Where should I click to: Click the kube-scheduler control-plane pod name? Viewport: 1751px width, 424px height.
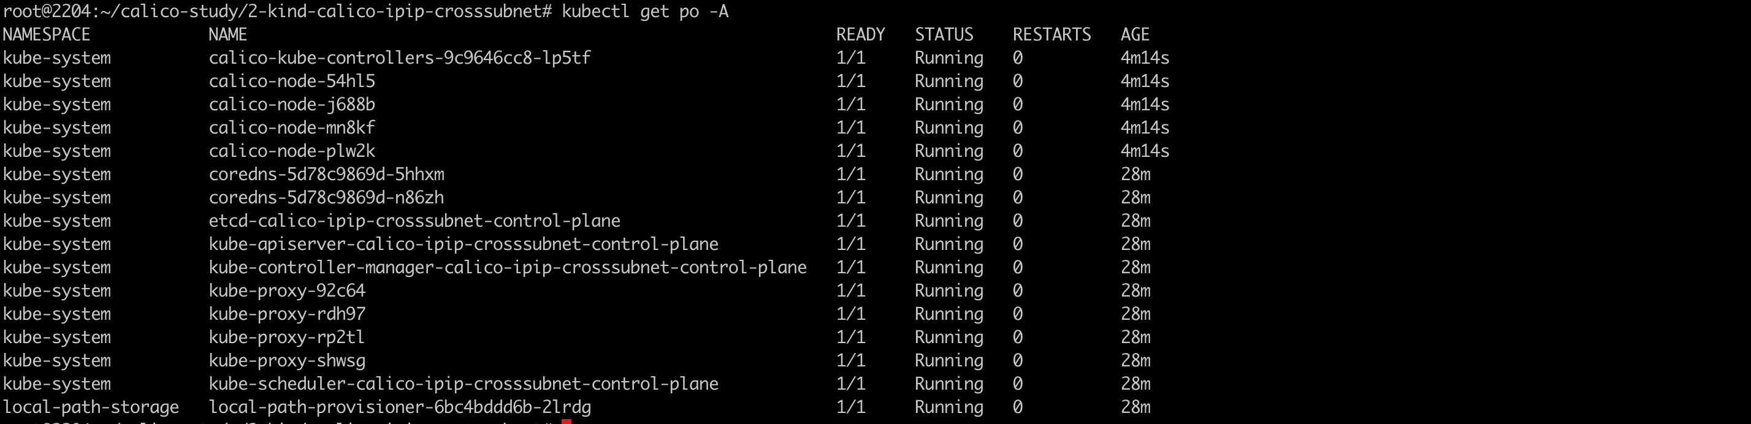tap(464, 384)
